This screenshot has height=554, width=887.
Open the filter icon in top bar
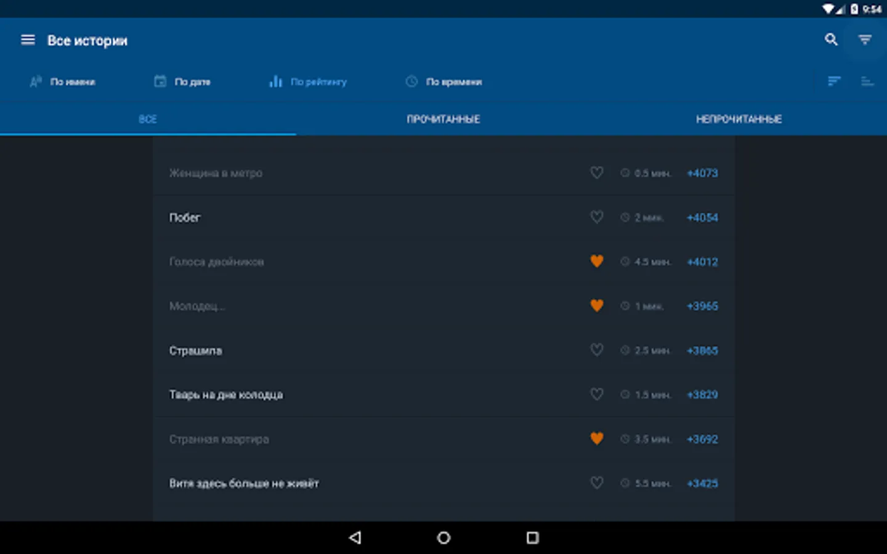[865, 40]
